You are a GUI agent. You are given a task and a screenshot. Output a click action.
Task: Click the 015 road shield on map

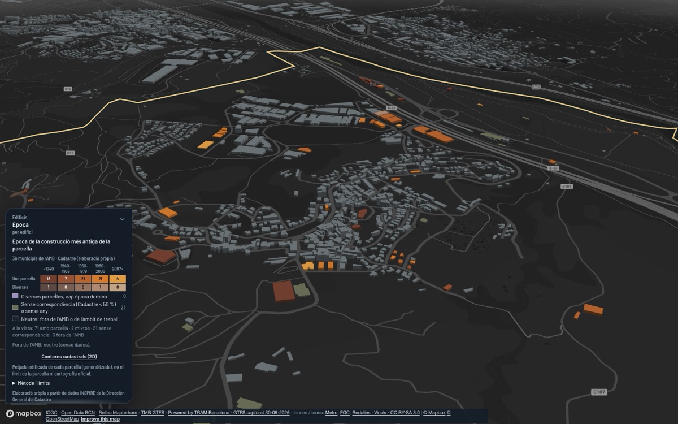(x=68, y=89)
